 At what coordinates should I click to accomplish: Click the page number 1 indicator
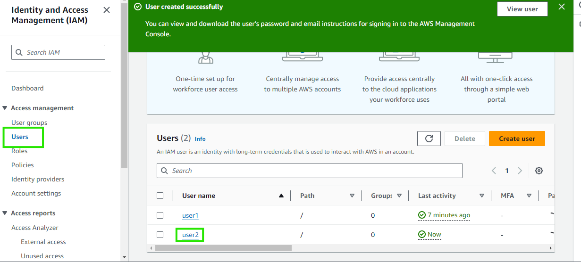click(x=507, y=171)
